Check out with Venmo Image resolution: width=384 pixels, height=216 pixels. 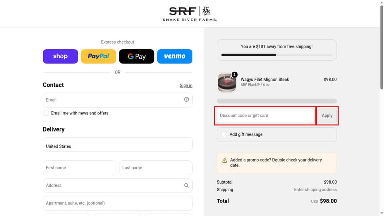tap(175, 56)
